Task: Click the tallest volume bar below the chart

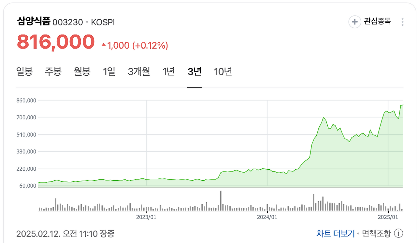Action: pos(221,200)
